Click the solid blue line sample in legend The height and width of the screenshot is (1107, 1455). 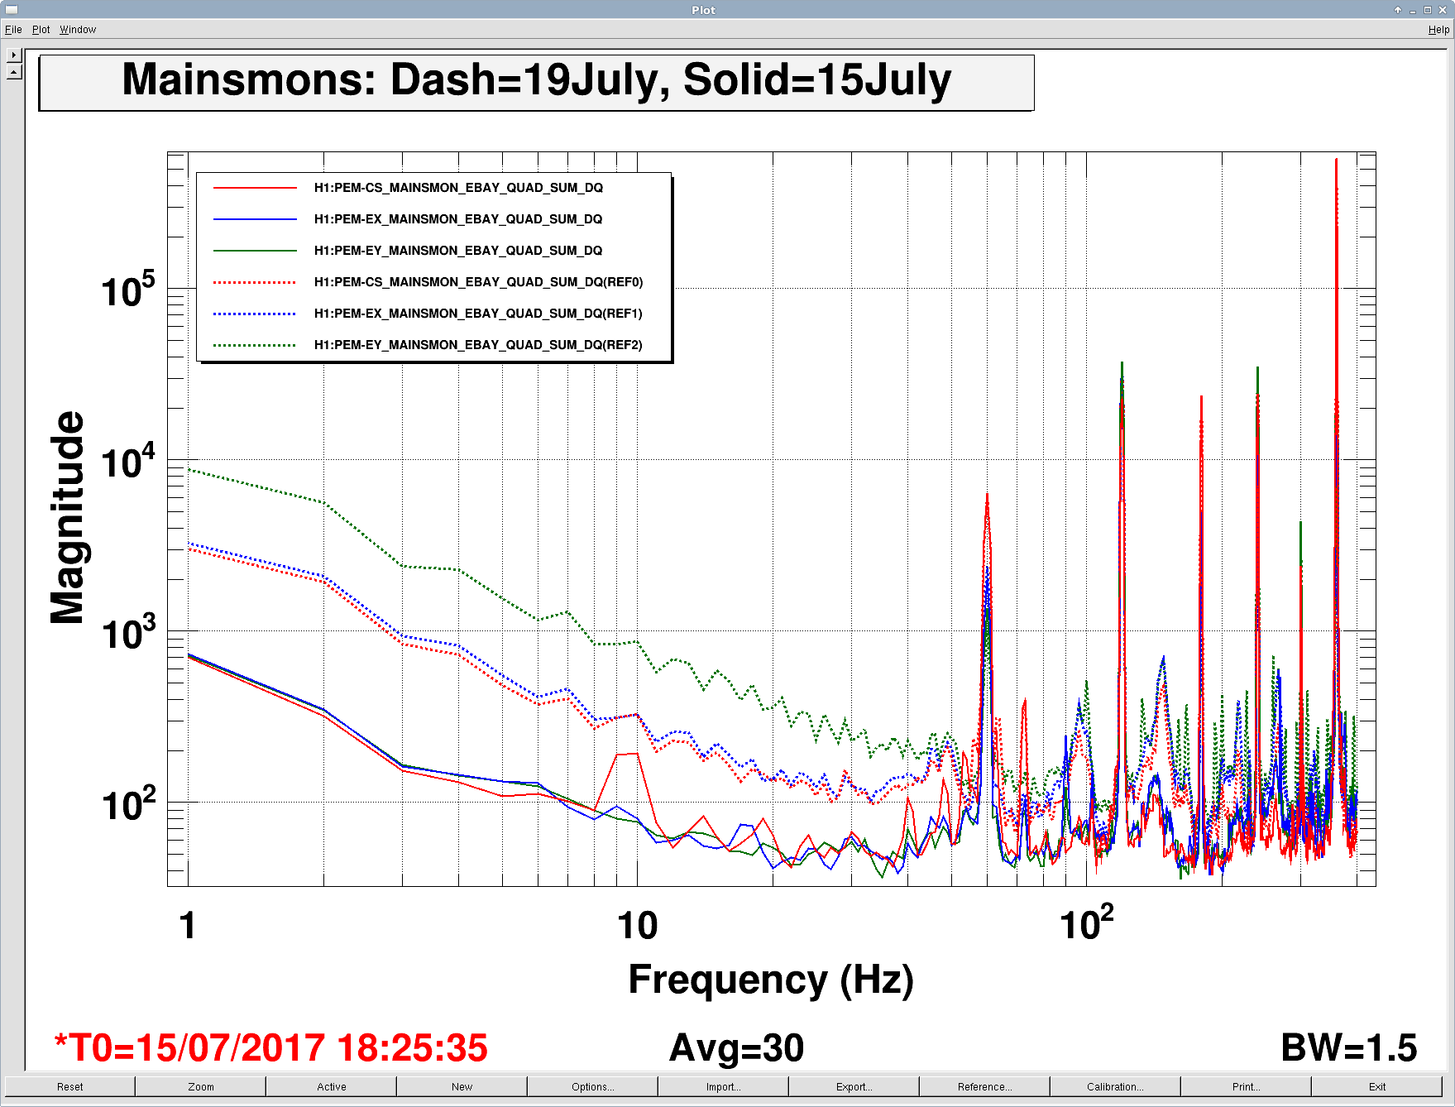point(255,220)
